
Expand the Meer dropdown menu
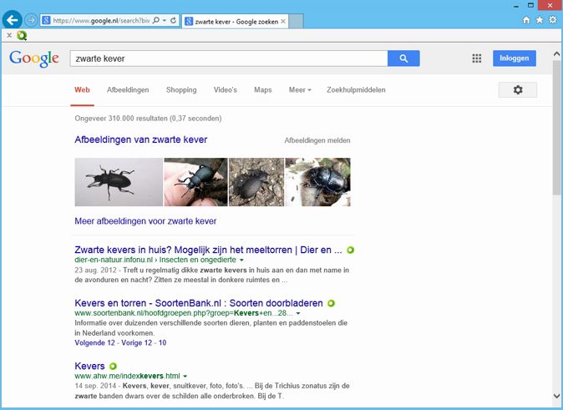click(x=300, y=89)
